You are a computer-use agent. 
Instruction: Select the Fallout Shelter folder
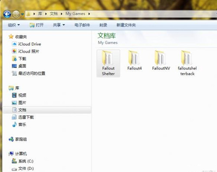(x=108, y=64)
